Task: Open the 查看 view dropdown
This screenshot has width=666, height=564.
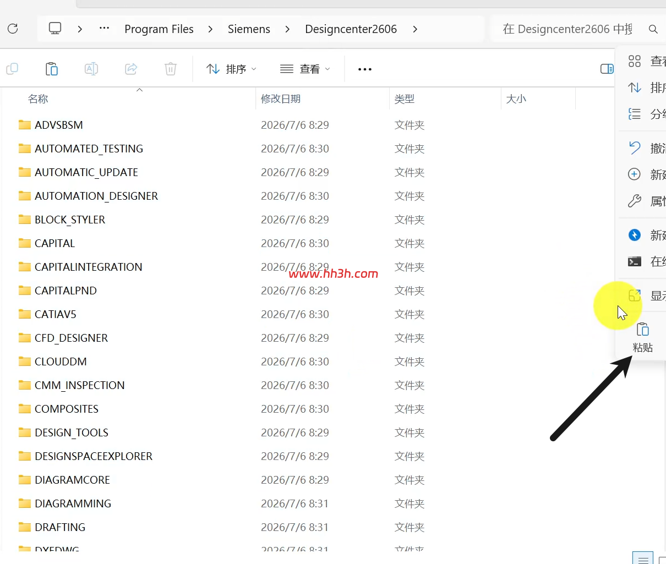Action: tap(305, 69)
